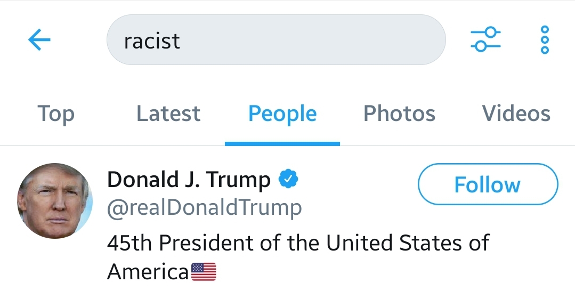Screen dimensions: 575x299
Task: Open the Donald J. Trump display name
Action: click(x=189, y=180)
